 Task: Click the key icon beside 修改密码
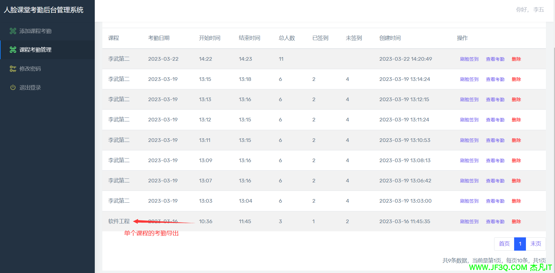(x=13, y=69)
